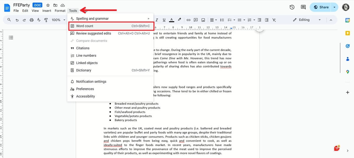The image size is (354, 158).
Task: Click the .DOC format badge
Action: (x=37, y=5)
